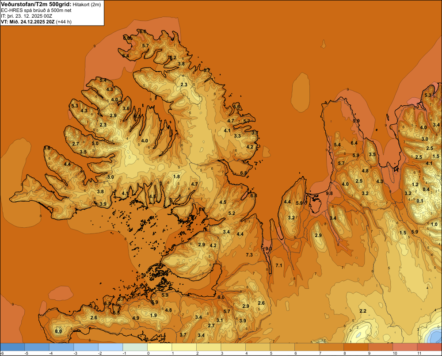Click the 0.0 temperature value on the map
The height and width of the screenshot is (356, 442).
tap(58, 331)
